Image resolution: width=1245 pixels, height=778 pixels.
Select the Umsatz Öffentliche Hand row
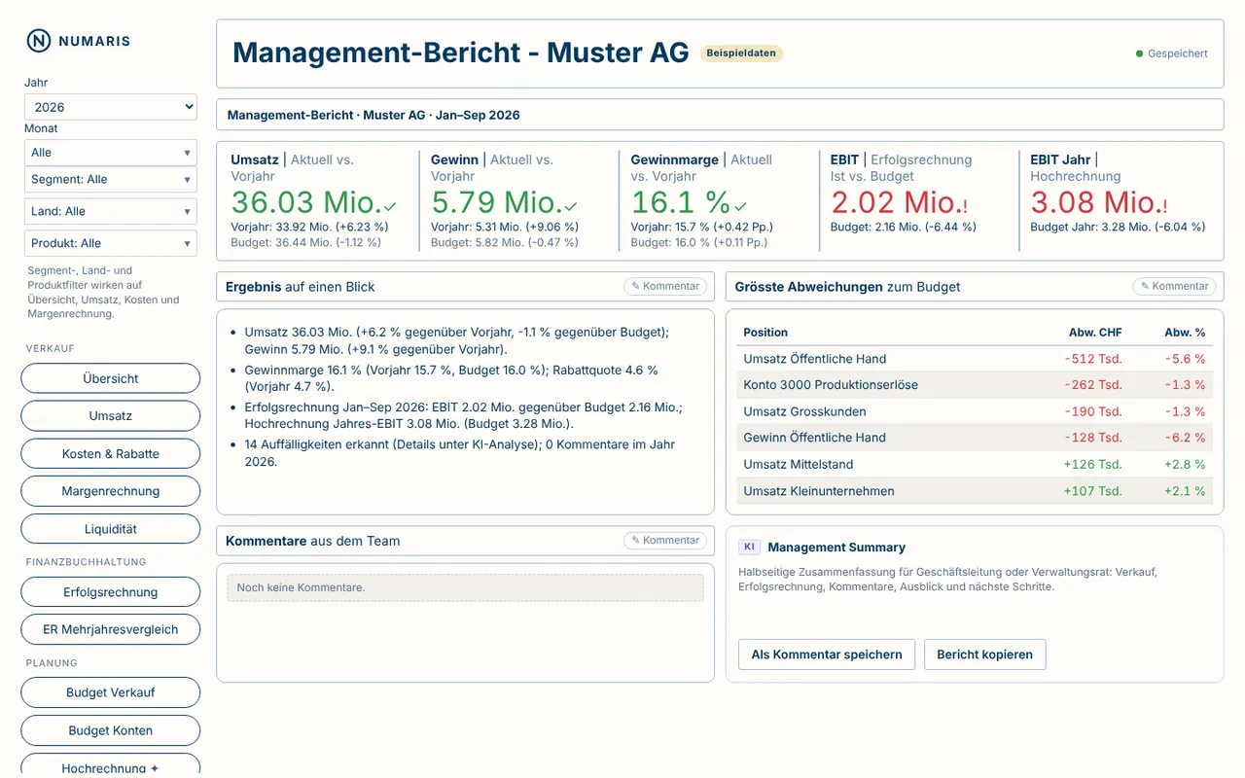coord(975,359)
